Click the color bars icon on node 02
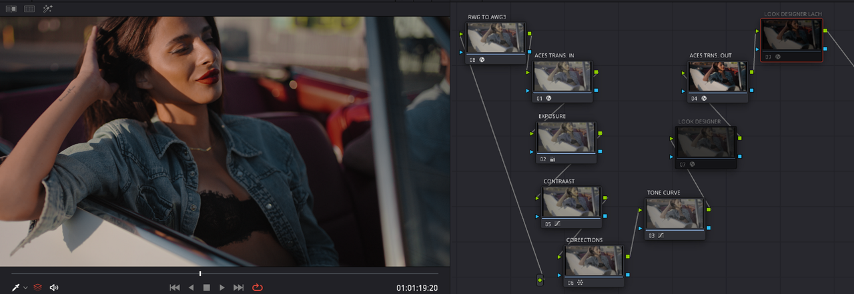The width and height of the screenshot is (854, 294). [x=552, y=159]
